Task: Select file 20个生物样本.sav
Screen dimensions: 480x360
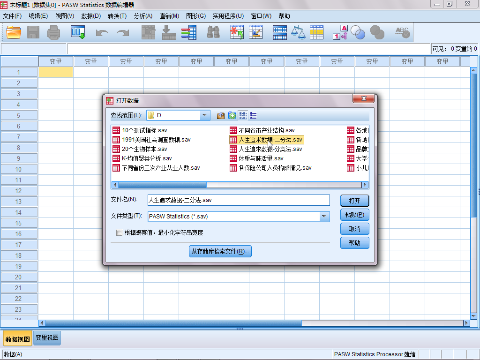Action: 140,149
